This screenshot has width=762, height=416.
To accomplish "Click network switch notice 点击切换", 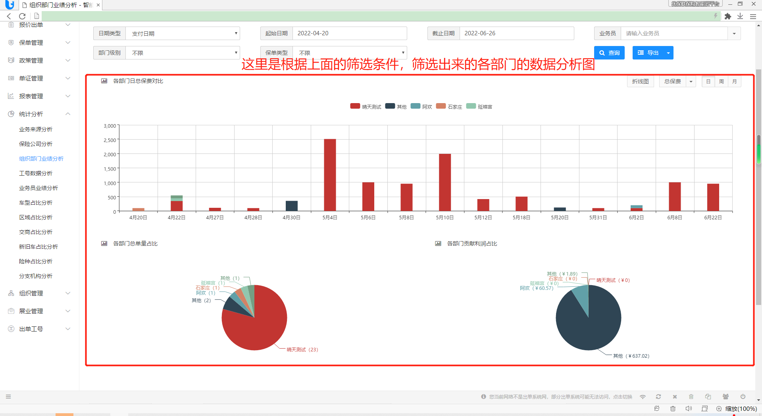I will (x=622, y=397).
